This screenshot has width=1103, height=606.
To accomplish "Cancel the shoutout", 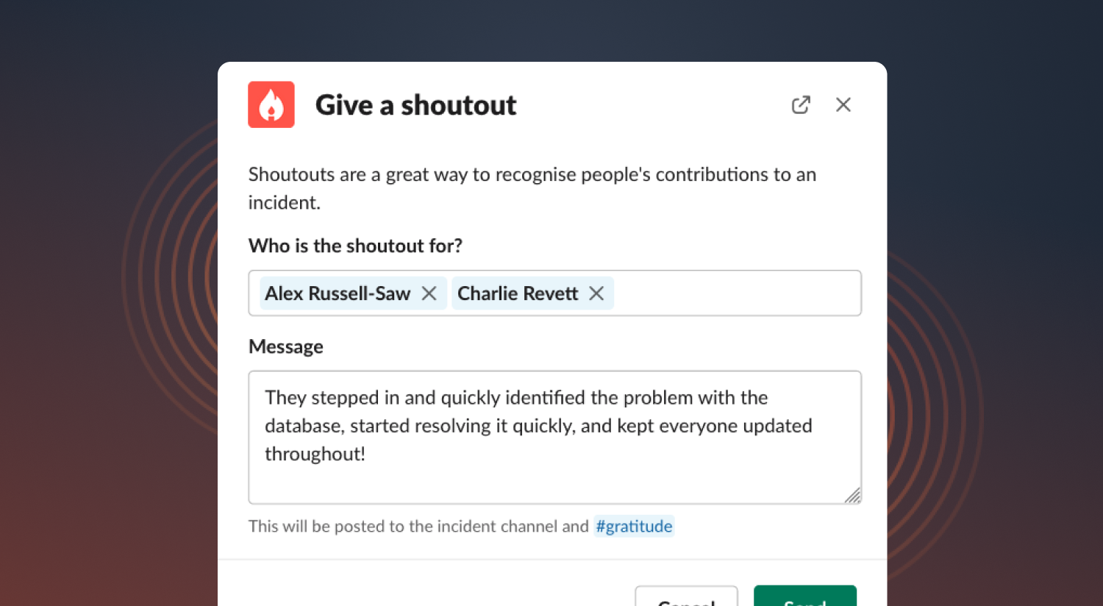I will [x=687, y=596].
